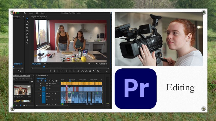Open the Import workspace tab

point(31,13)
